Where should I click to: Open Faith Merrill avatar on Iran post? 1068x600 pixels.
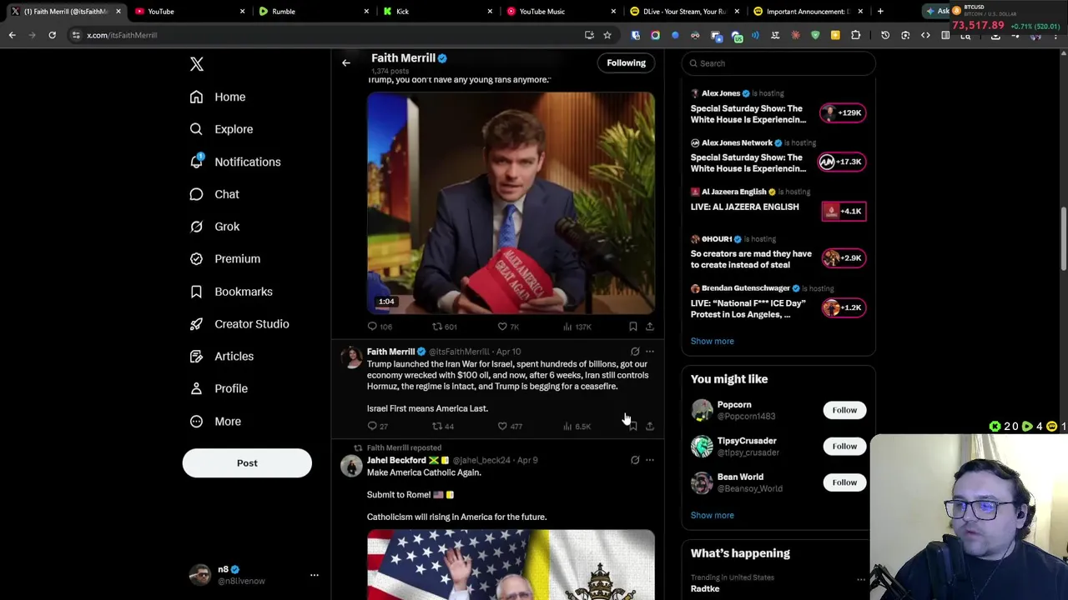(351, 357)
